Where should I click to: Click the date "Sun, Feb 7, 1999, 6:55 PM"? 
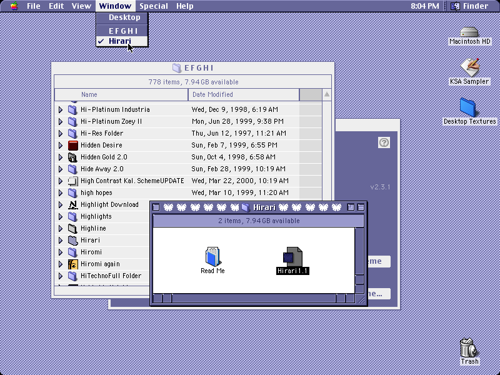tap(234, 145)
